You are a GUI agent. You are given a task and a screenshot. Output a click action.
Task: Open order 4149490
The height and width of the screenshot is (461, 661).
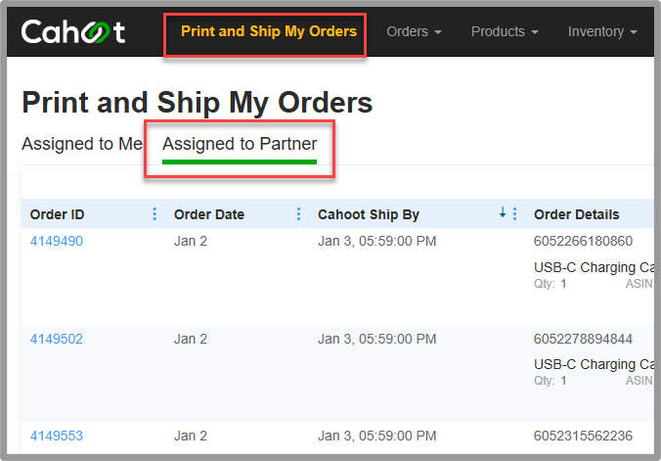tap(57, 241)
